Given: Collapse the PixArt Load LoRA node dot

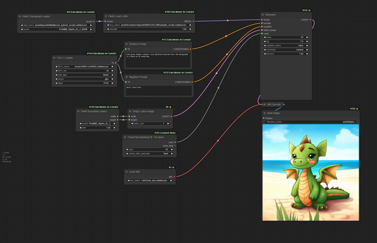Looking at the screenshot, I should [x=106, y=16].
